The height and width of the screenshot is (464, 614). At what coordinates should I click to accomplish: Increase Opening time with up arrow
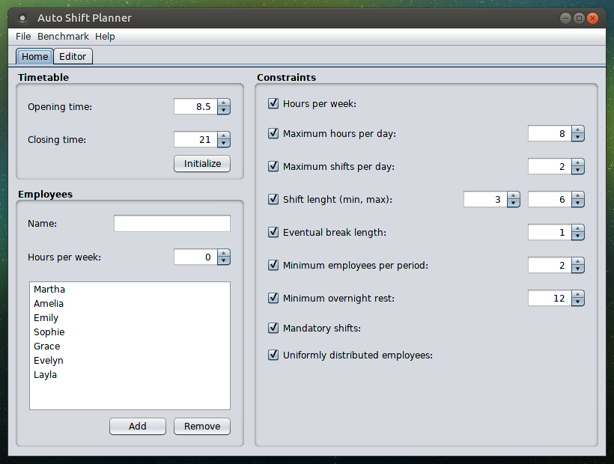coord(224,103)
